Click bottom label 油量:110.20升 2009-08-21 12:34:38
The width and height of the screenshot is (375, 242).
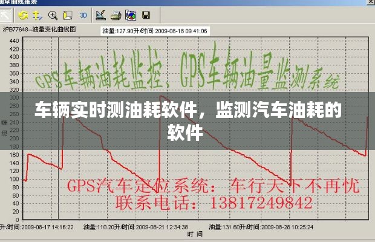point(135,227)
